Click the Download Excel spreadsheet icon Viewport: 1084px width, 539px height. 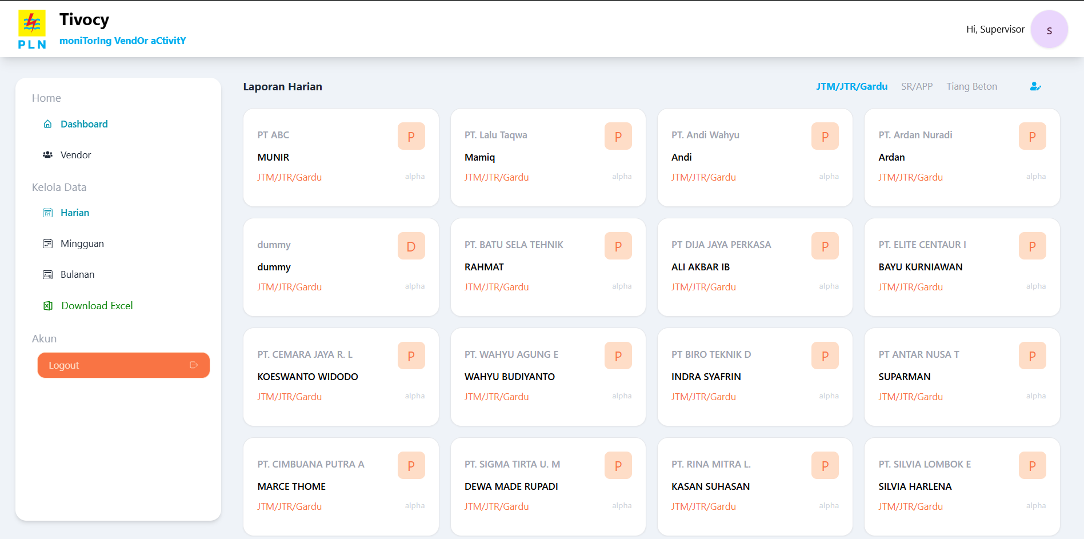(48, 306)
